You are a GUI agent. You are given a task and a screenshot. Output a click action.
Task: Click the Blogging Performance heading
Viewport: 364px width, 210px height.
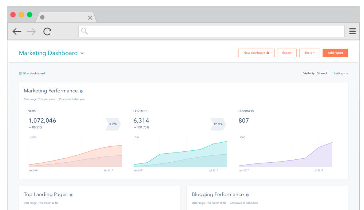pyautogui.click(x=218, y=194)
